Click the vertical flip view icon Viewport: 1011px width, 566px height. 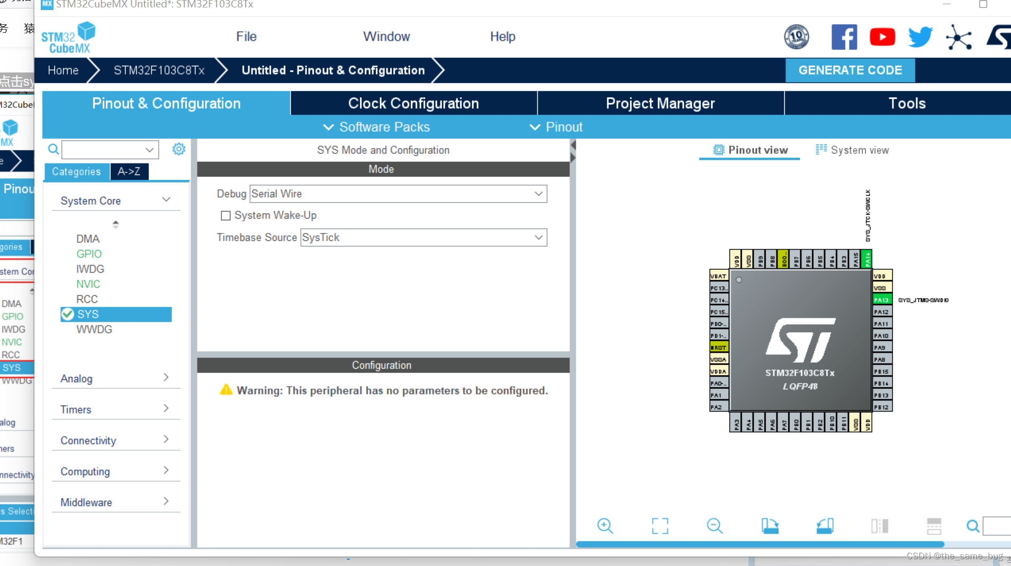(880, 526)
